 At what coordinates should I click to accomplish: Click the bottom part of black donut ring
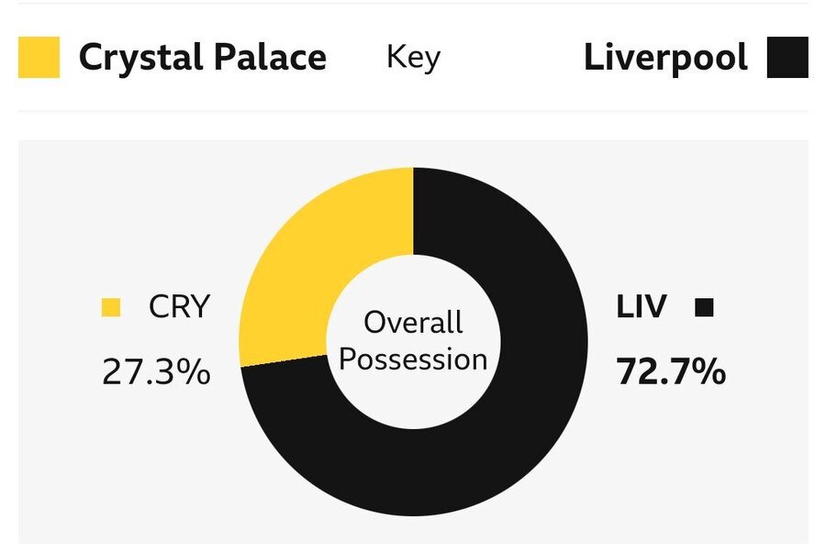[414, 473]
